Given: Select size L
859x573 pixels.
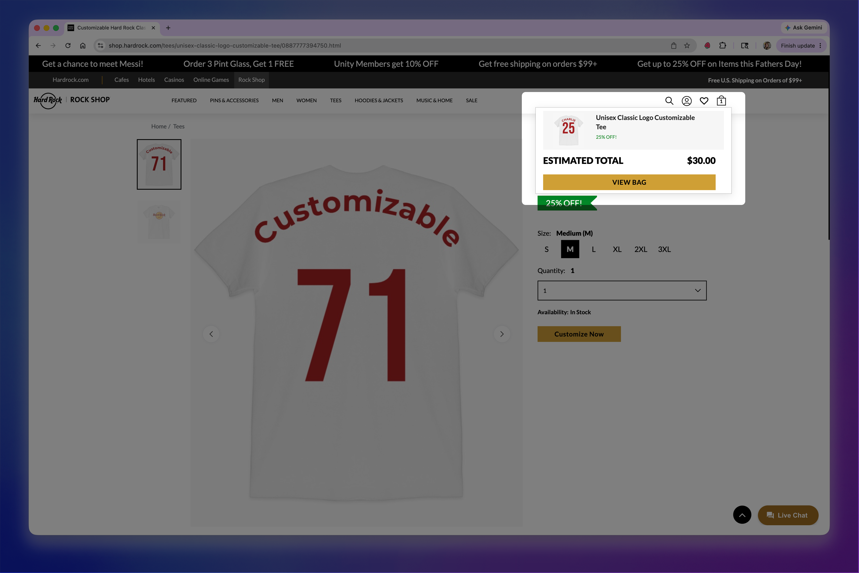Looking at the screenshot, I should point(593,249).
